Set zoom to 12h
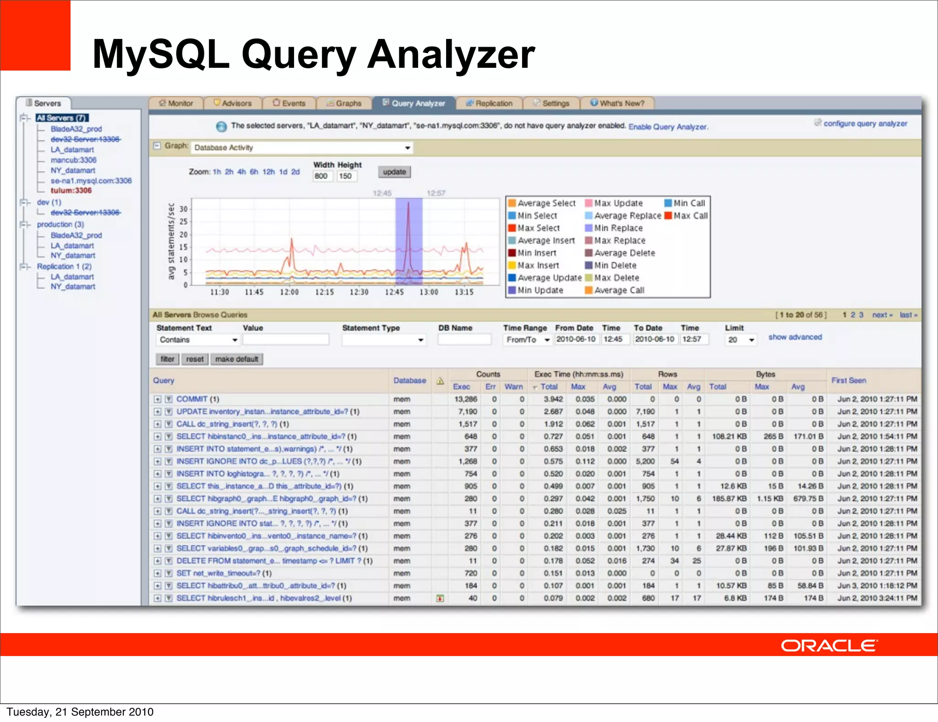 coord(268,172)
